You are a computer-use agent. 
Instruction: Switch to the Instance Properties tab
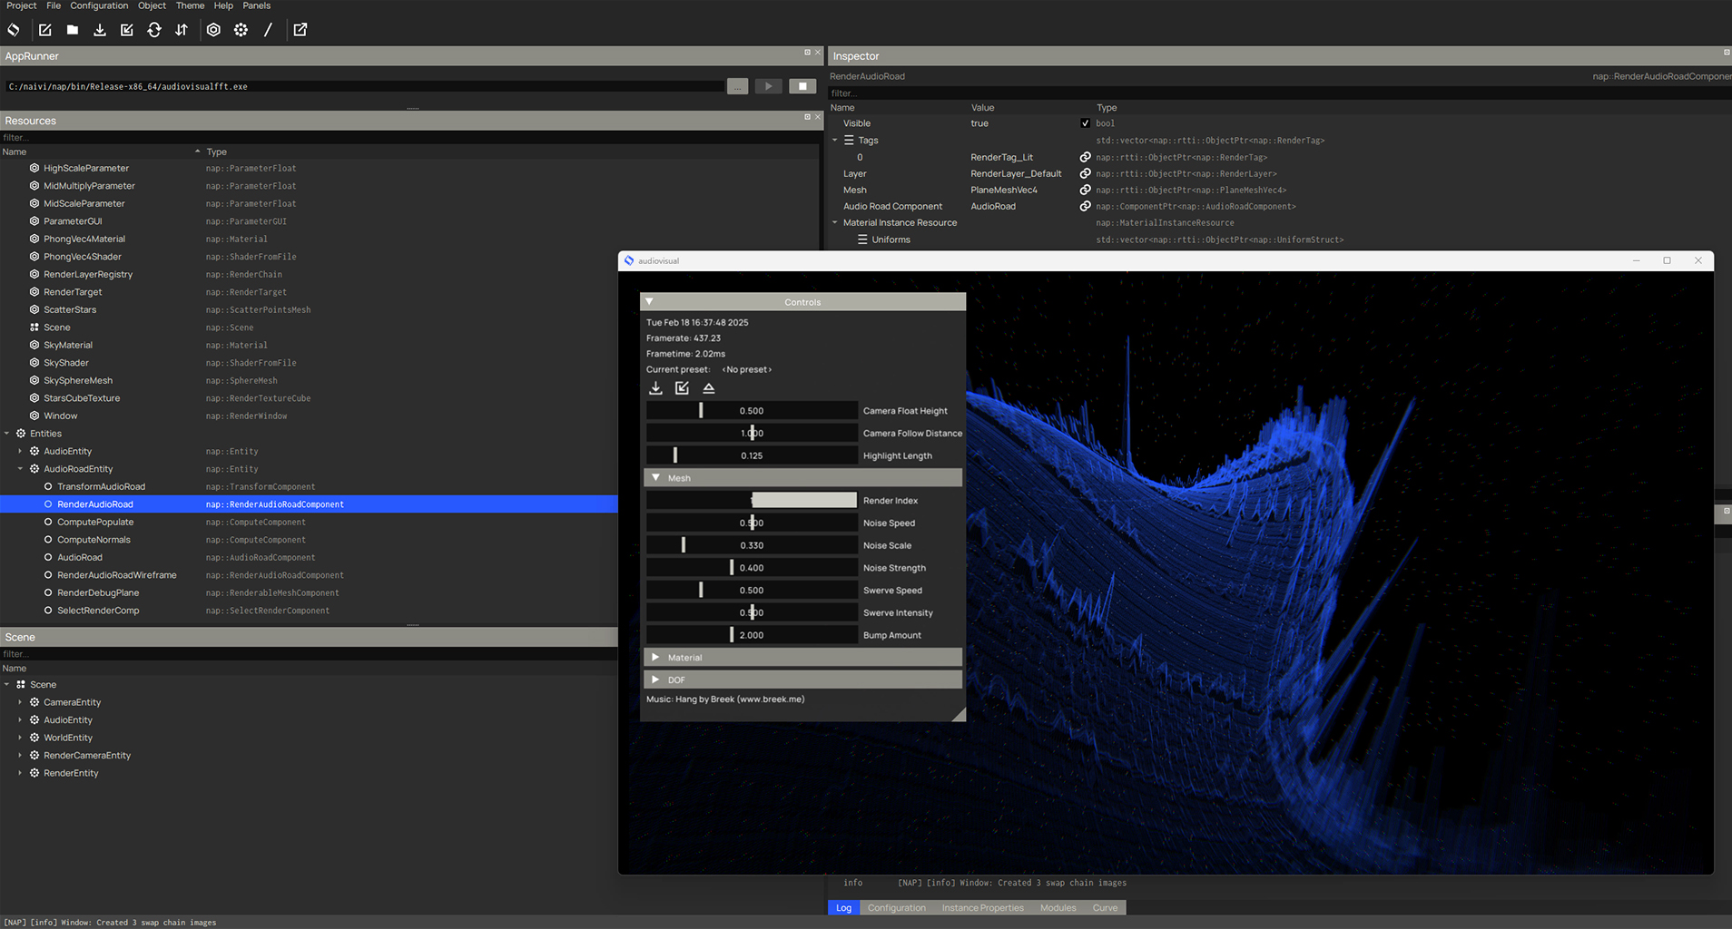982,907
